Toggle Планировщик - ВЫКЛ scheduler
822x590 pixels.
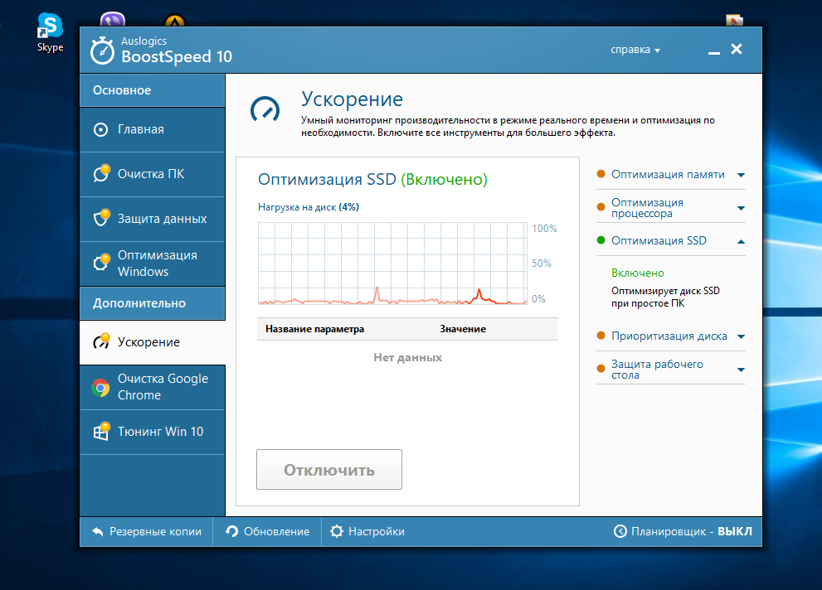pyautogui.click(x=683, y=531)
